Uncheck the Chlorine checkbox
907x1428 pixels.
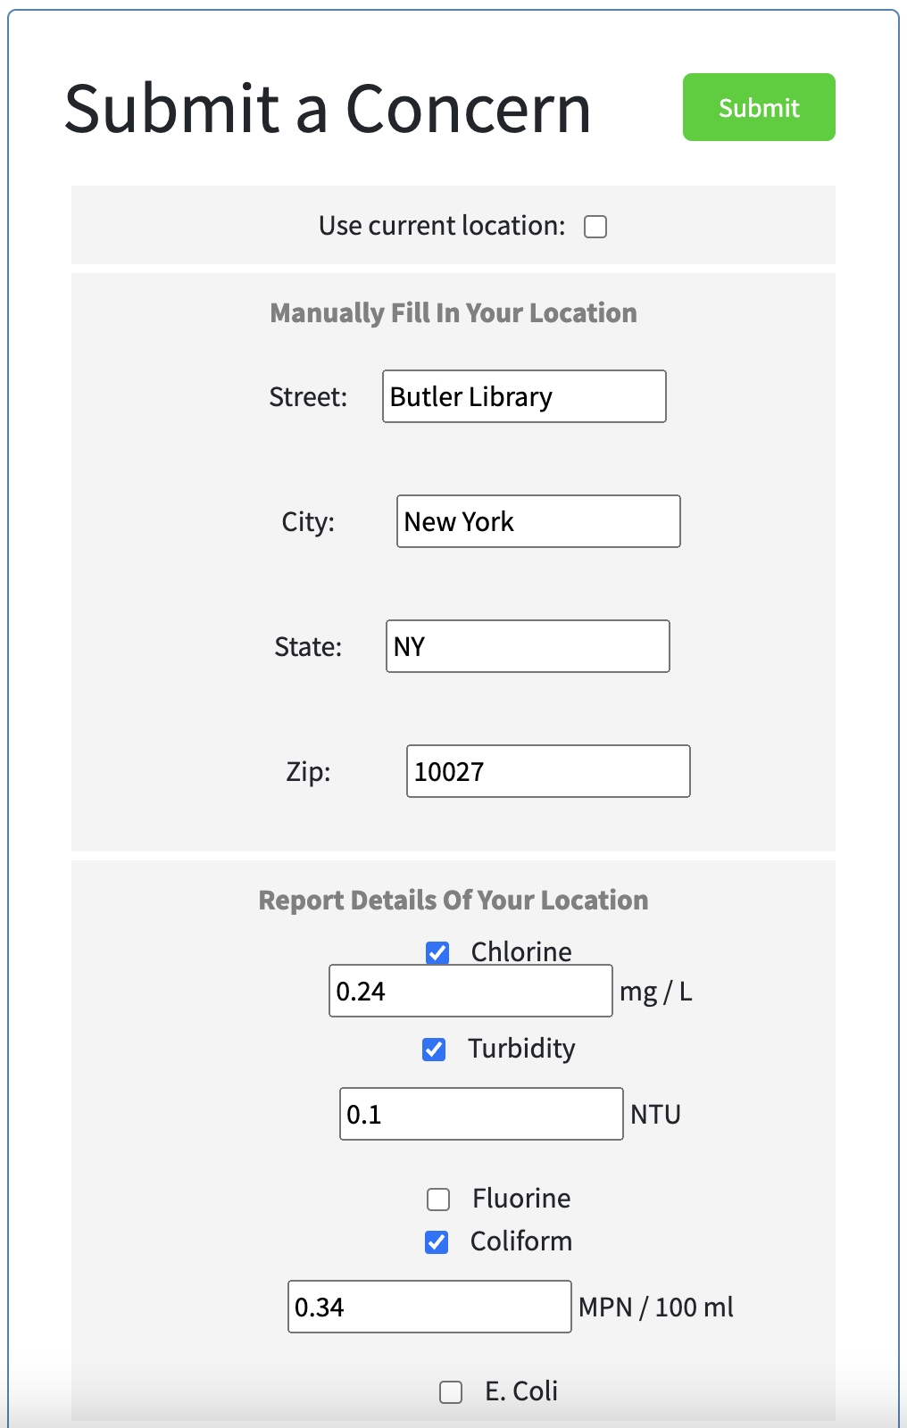click(437, 952)
